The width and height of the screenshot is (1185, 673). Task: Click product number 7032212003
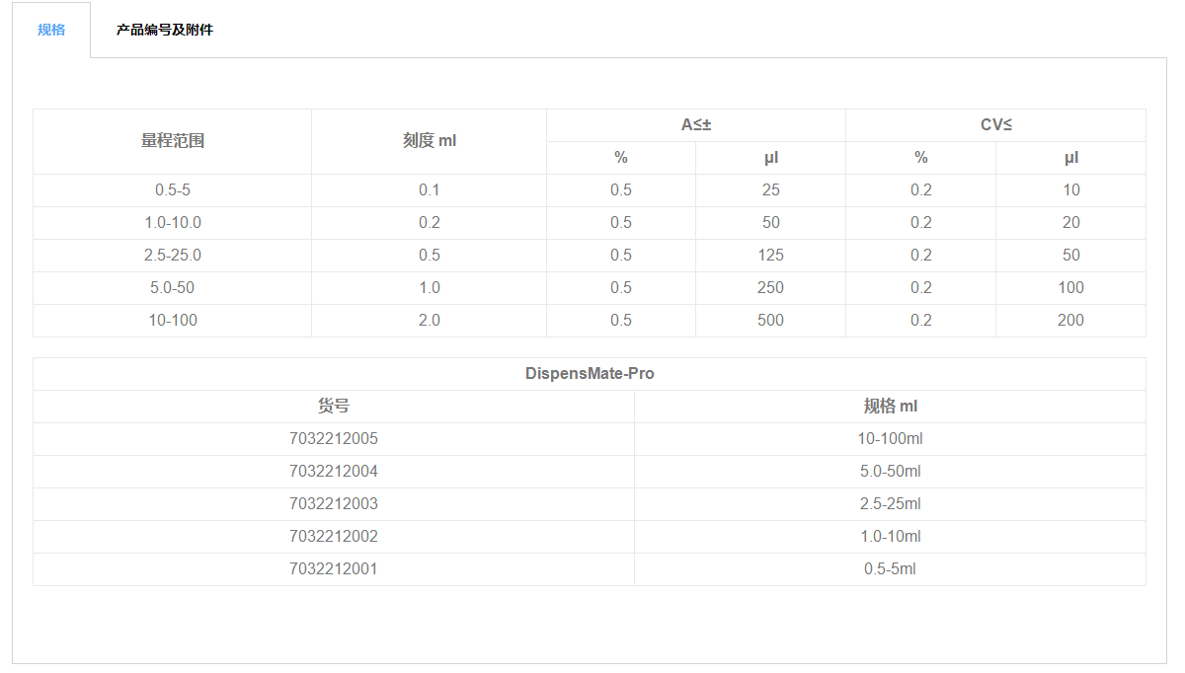(x=334, y=503)
